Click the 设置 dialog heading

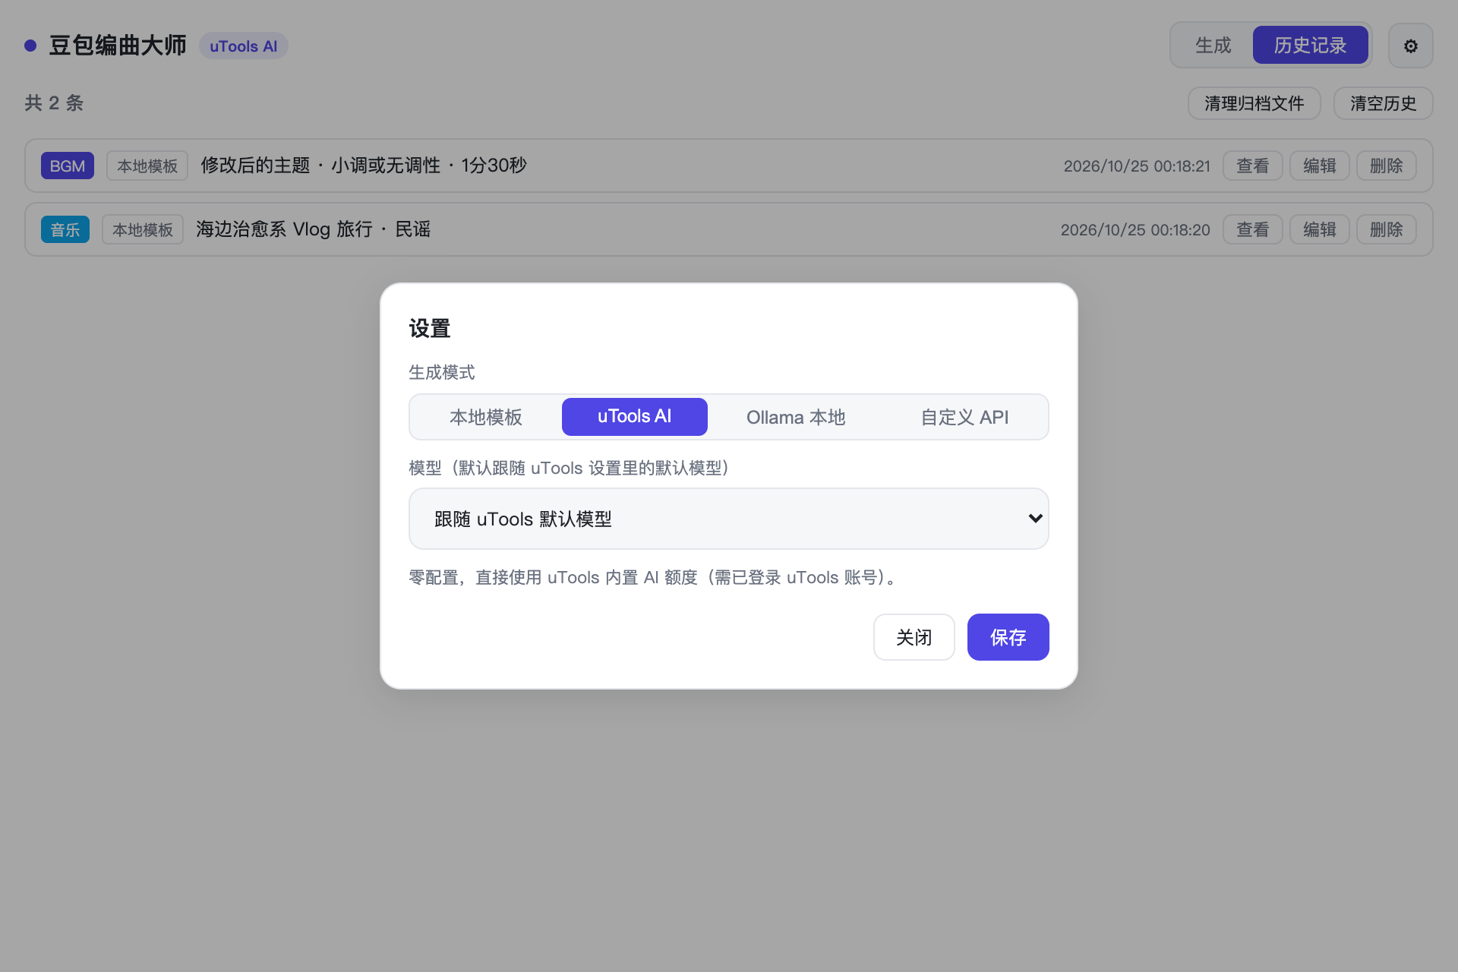pos(430,328)
